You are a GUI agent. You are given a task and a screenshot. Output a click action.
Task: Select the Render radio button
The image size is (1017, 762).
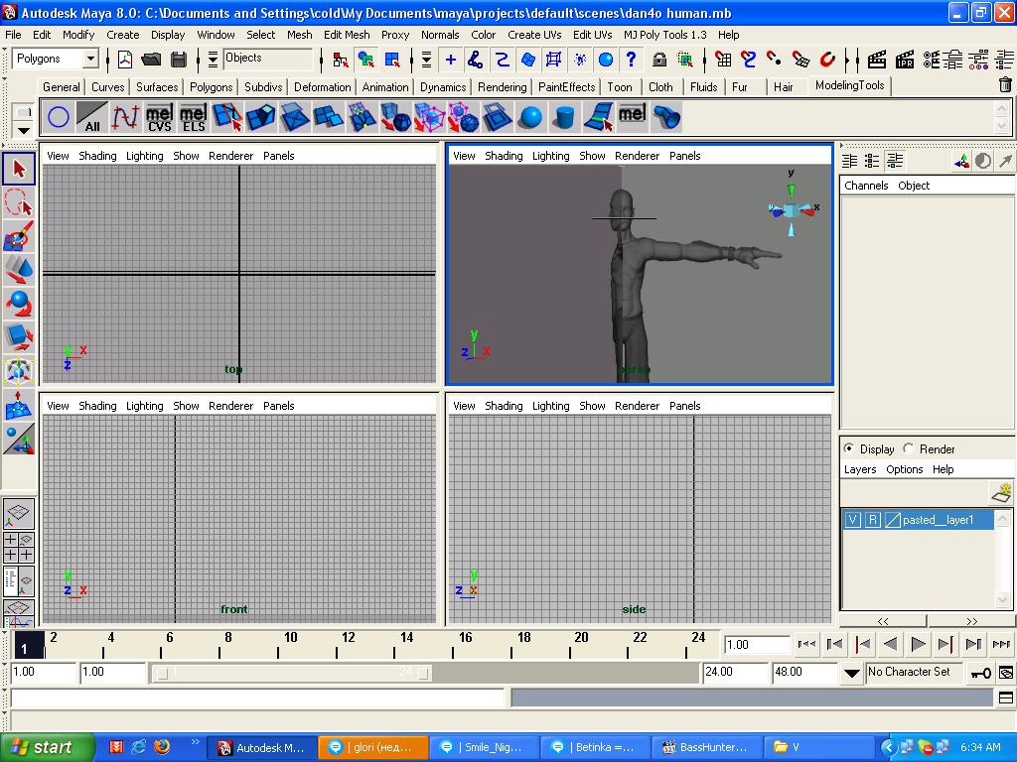(909, 448)
